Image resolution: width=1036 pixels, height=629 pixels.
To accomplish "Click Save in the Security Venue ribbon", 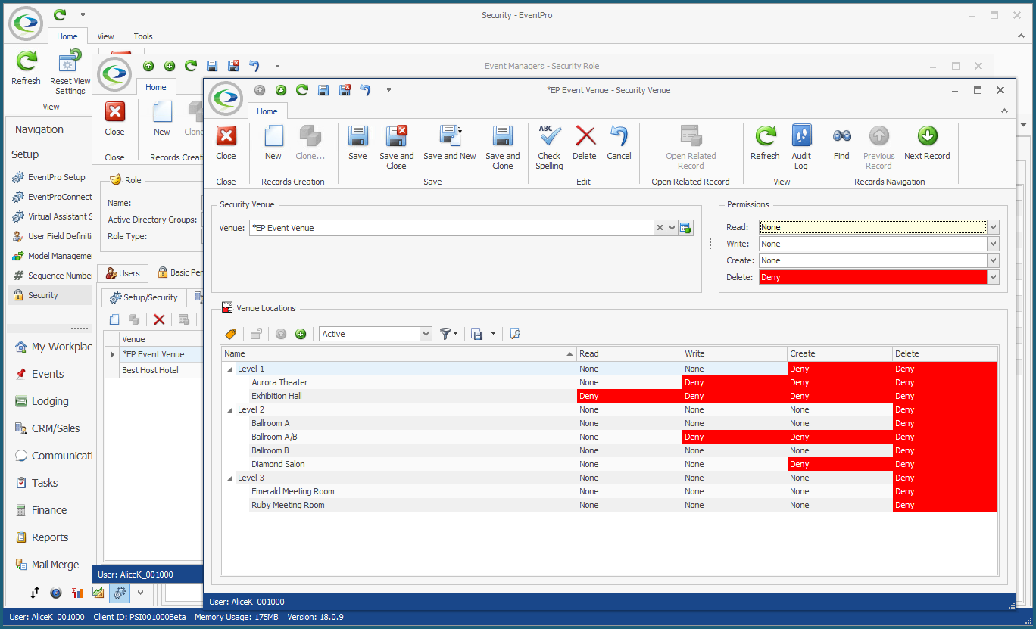I will tap(357, 142).
